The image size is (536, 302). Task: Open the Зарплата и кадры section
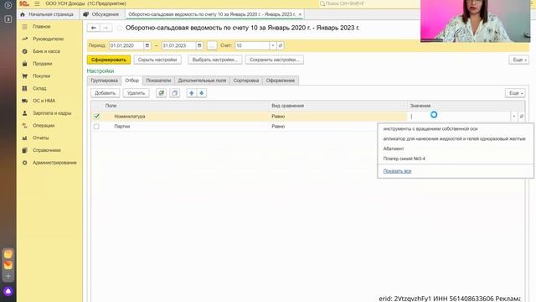tap(52, 113)
